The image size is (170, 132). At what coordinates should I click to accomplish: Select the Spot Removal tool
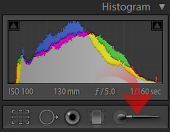click(x=49, y=117)
